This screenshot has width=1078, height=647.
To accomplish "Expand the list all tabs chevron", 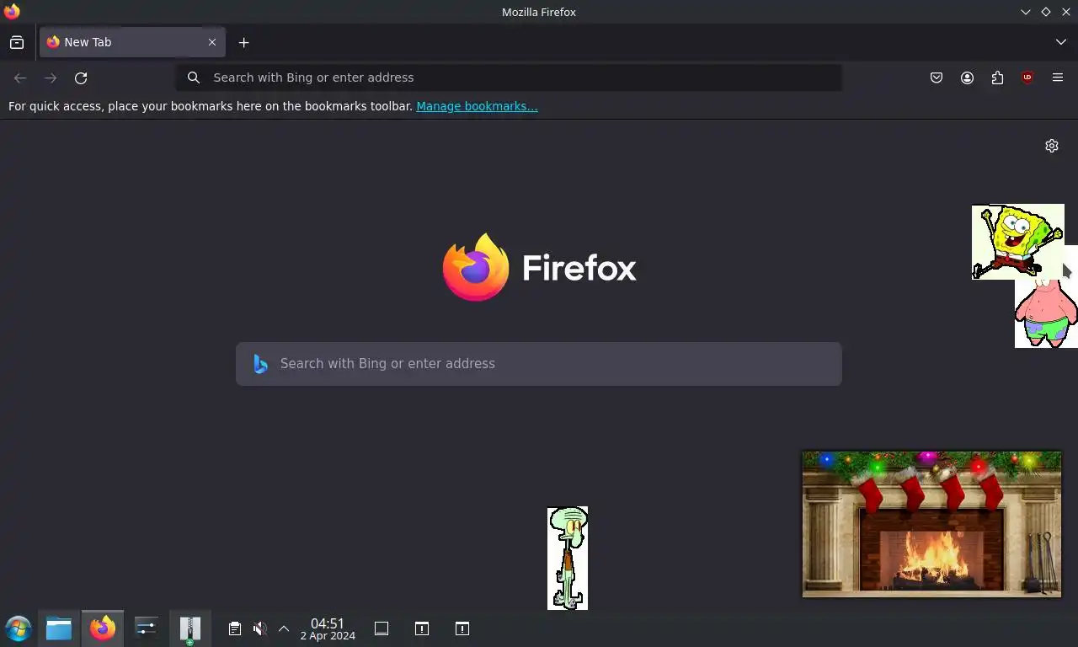I will point(1060,42).
